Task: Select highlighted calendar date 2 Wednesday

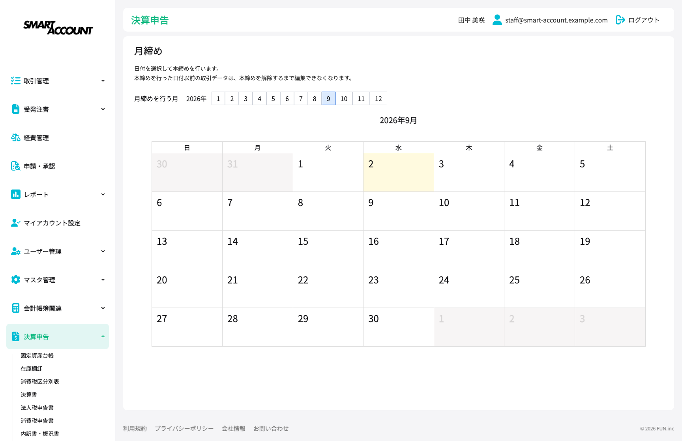Action: (x=399, y=173)
